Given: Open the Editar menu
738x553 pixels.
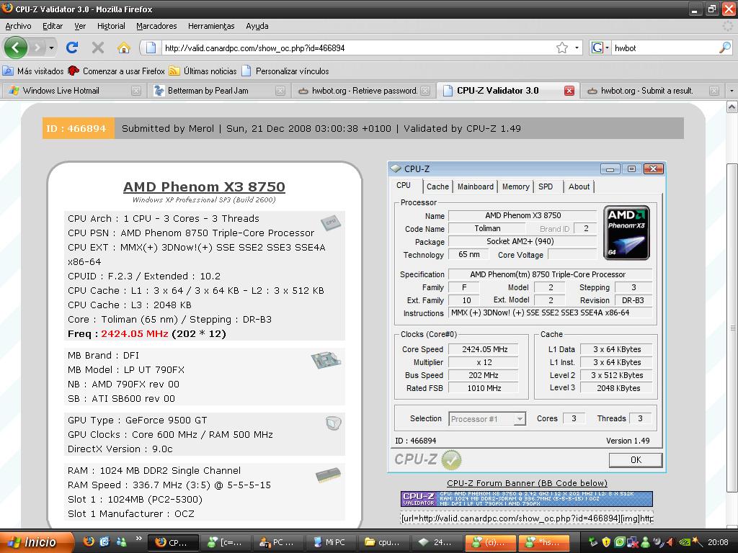Looking at the screenshot, I should (x=53, y=26).
